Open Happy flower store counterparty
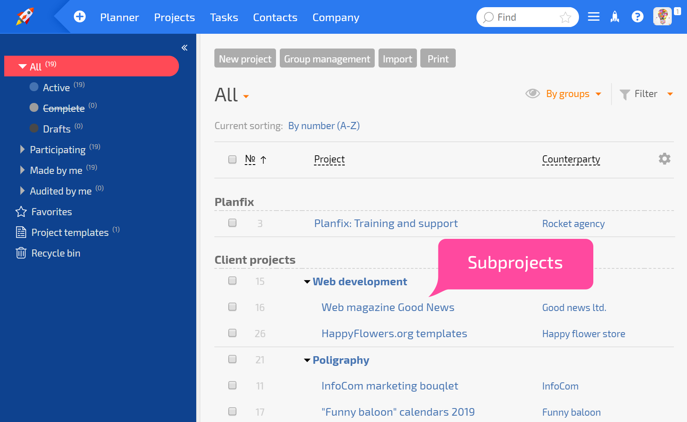The height and width of the screenshot is (422, 687). tap(584, 334)
